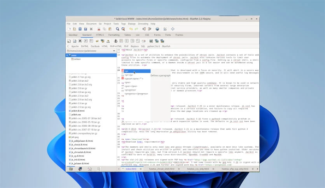Click the Find magnifier icon
Screen dimensions: 325x188
tap(117, 29)
